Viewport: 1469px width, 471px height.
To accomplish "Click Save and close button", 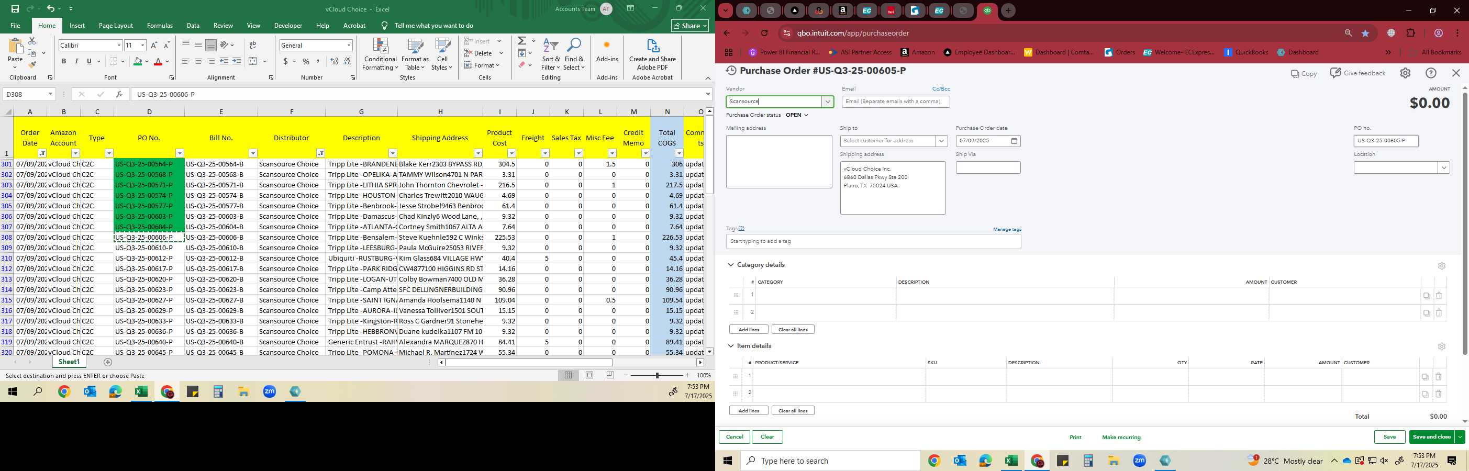I will pyautogui.click(x=1431, y=437).
